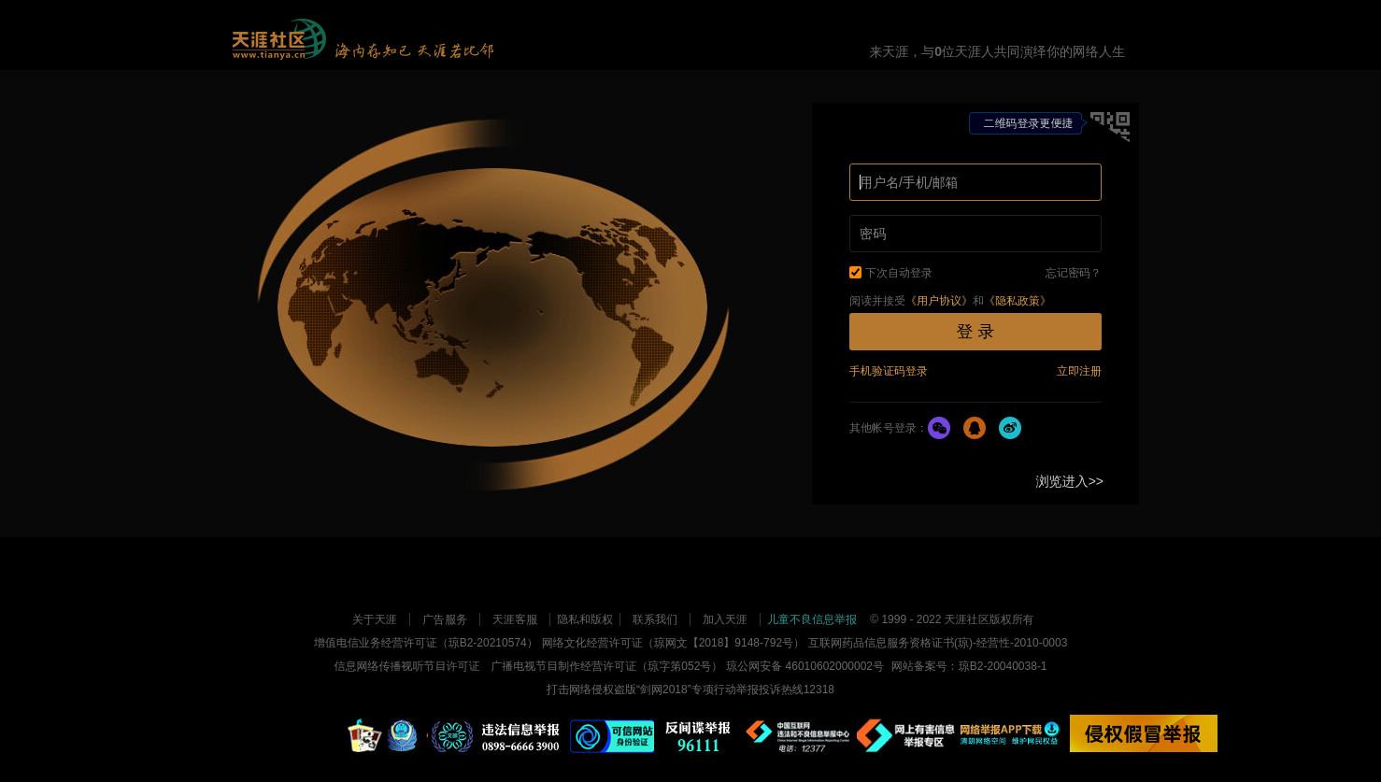1381x782 pixels.
Task: Click 广播电视节目制作经营许可证 text
Action: [606, 666]
